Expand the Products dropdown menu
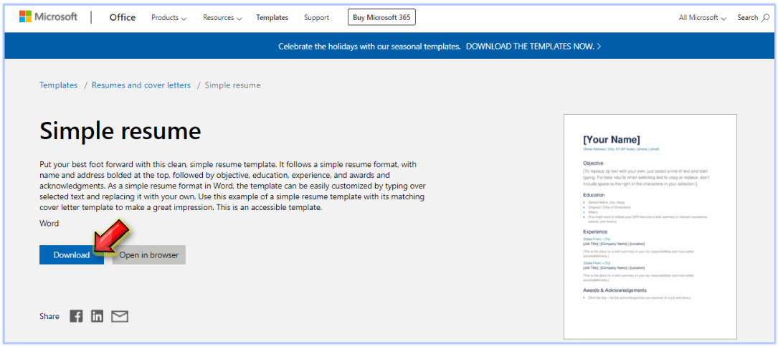The image size is (778, 347). [x=169, y=18]
